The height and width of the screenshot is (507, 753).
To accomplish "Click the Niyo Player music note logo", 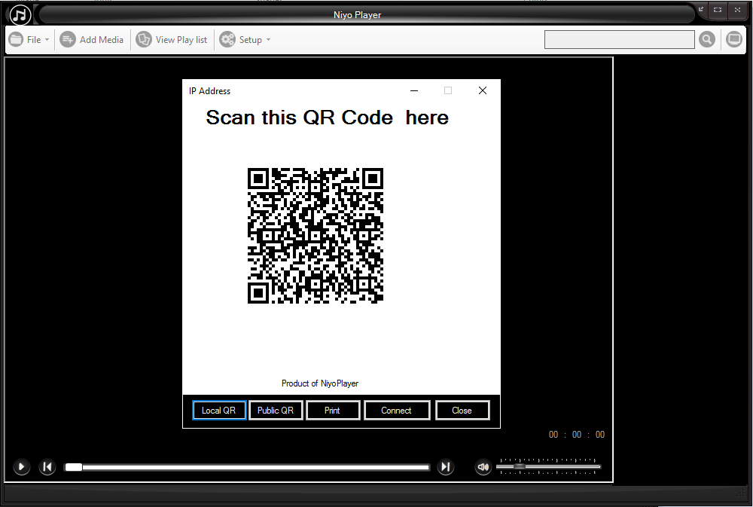I will (20, 14).
